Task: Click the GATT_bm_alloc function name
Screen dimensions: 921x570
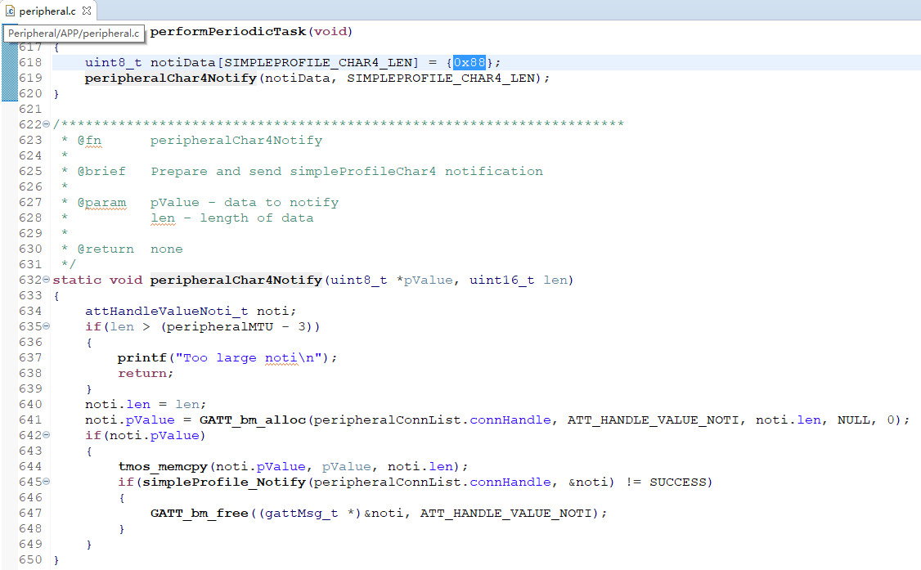Action: point(252,420)
